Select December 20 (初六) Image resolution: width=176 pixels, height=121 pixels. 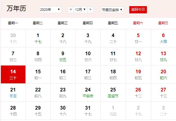[x=163, y=74]
